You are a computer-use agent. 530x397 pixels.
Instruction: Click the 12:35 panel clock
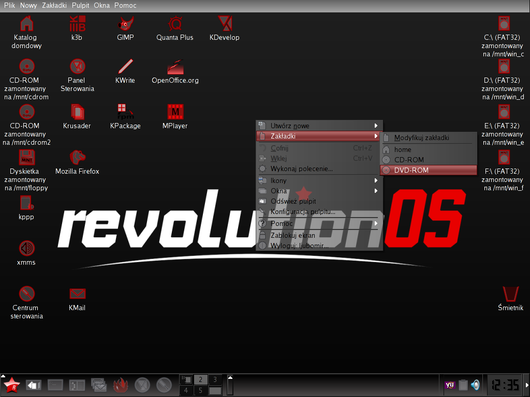pyautogui.click(x=505, y=385)
